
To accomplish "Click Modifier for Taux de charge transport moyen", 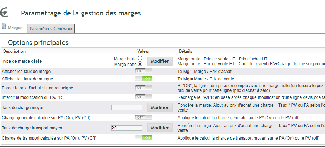I will [x=160, y=128].
